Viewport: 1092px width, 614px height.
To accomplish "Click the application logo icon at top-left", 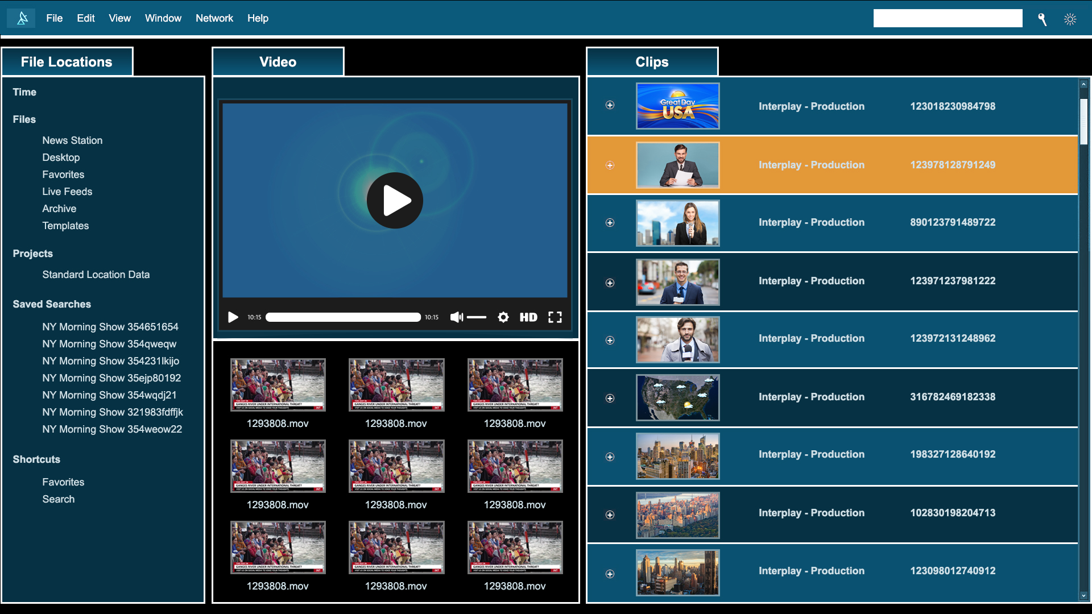I will click(x=22, y=18).
